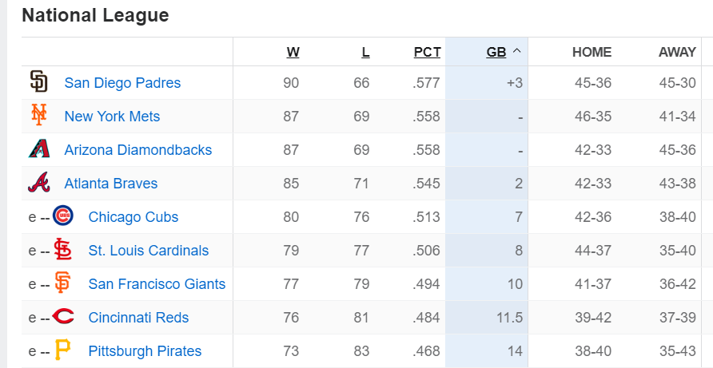
Task: Click the St. Louis Cardinals logo icon
Action: [62, 250]
